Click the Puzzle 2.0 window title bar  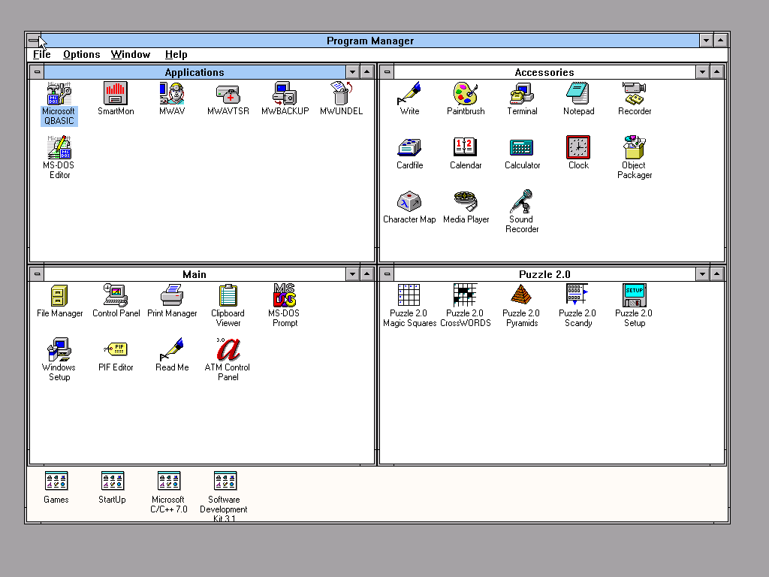point(544,274)
